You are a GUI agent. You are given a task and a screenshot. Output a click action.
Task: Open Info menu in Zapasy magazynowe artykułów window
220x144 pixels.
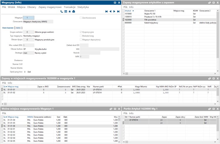point(131,7)
